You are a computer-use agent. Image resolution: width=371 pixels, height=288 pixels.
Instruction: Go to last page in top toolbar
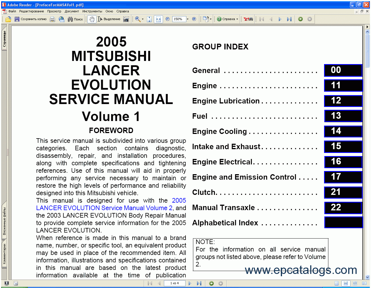click(289, 19)
